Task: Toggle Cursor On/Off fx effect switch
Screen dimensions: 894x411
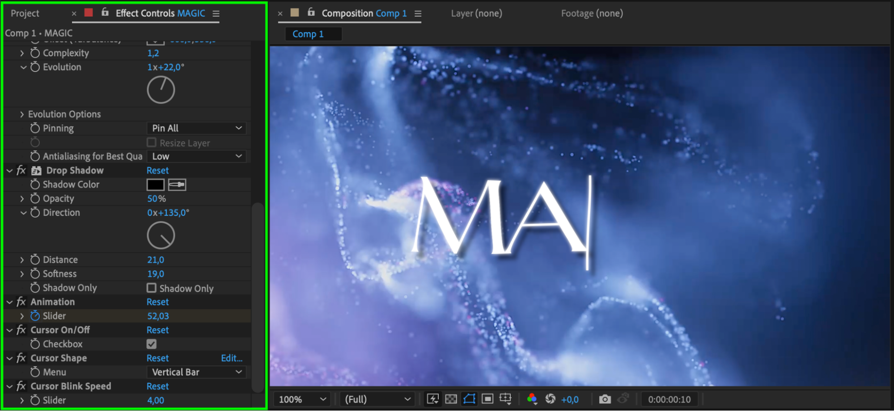Action: (21, 330)
